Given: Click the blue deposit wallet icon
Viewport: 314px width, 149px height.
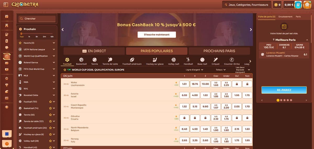Looking at the screenshot, I should click(298, 5).
